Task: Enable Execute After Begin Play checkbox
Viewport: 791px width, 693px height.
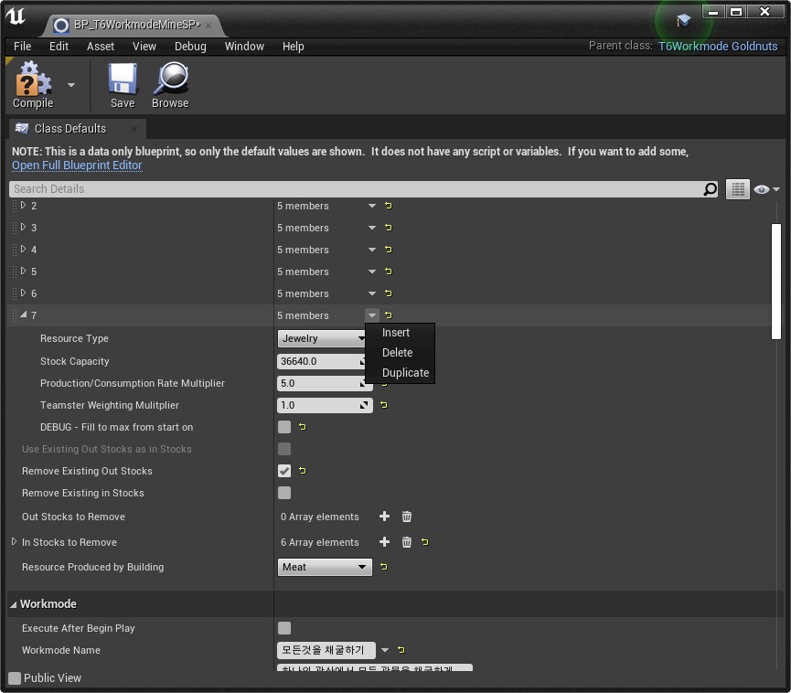Action: [x=284, y=628]
